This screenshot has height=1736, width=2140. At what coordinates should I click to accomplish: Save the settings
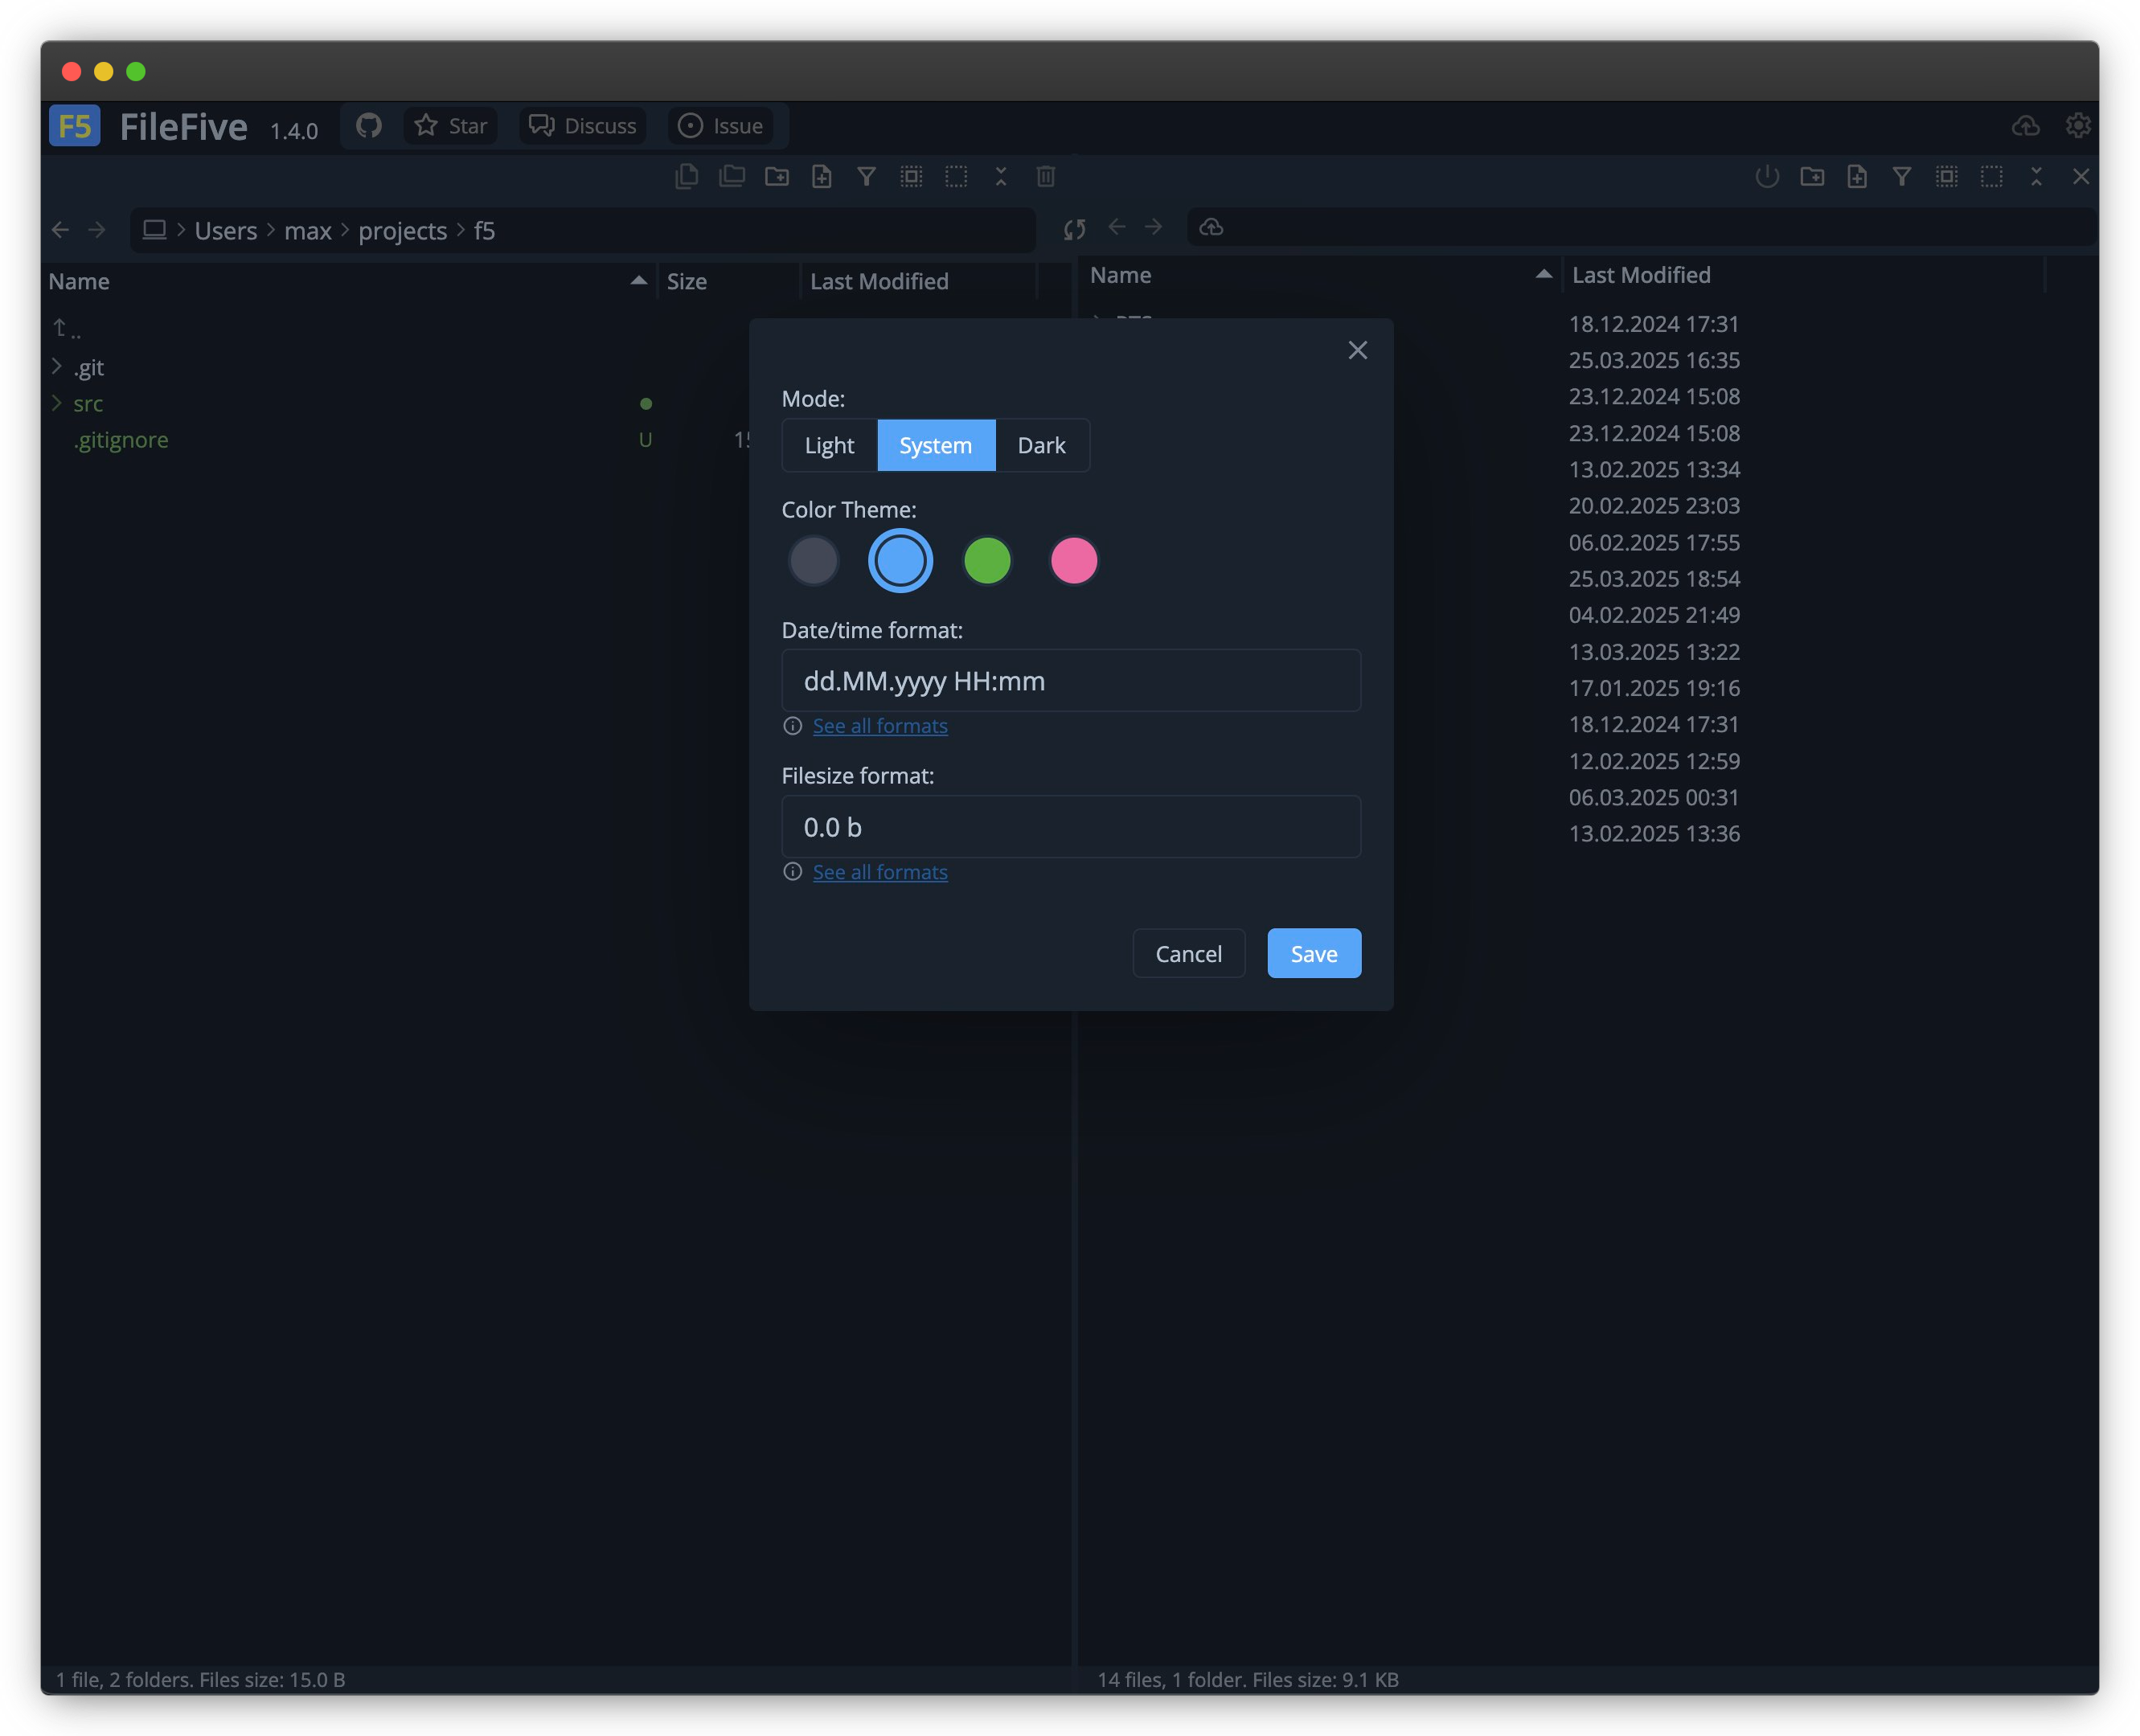coord(1314,953)
